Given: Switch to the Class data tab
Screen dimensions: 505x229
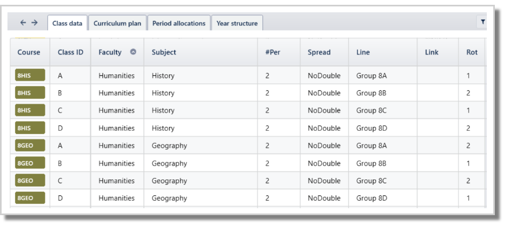Looking at the screenshot, I should (67, 23).
